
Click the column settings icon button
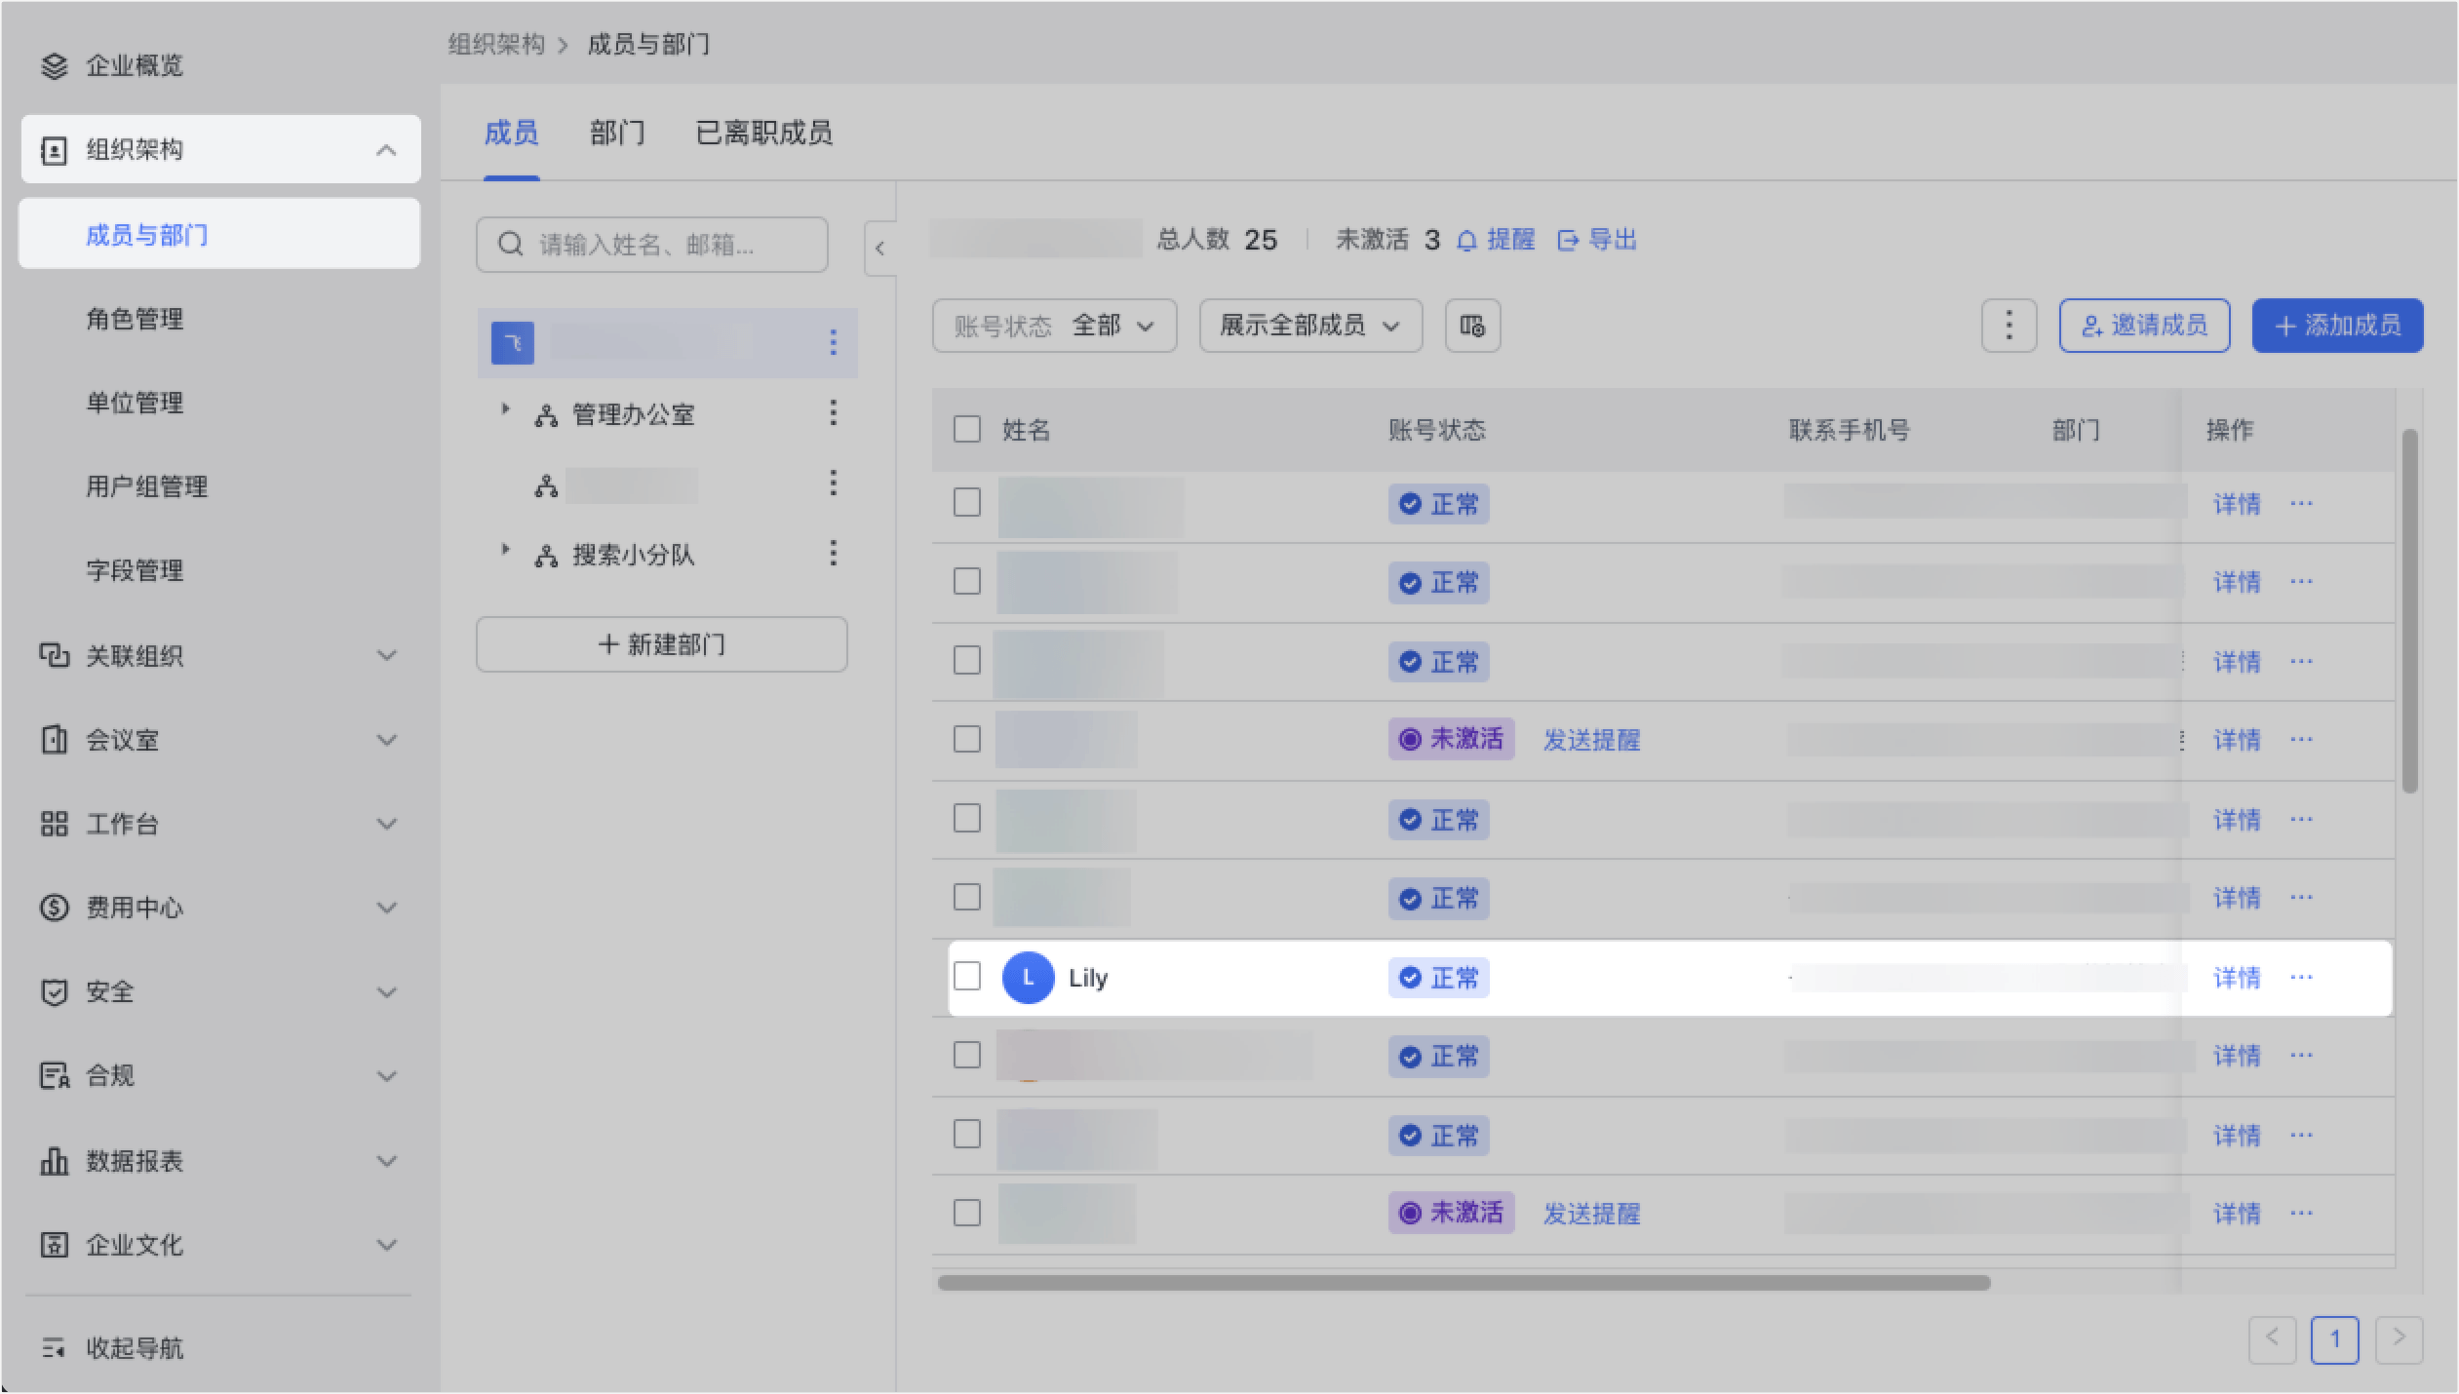[x=1471, y=326]
